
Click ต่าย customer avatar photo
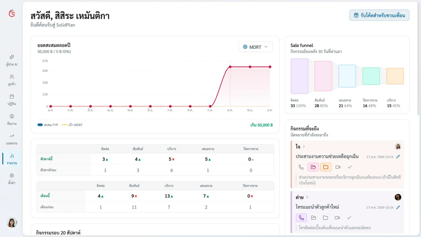398,197
